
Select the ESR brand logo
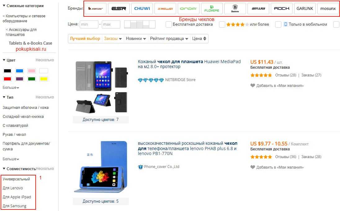(x=119, y=9)
